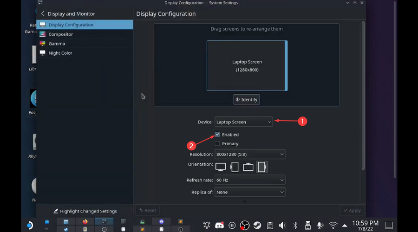This screenshot has width=418, height=232.
Task: Select the Laptop Screen preview rectangle
Action: pyautogui.click(x=247, y=65)
